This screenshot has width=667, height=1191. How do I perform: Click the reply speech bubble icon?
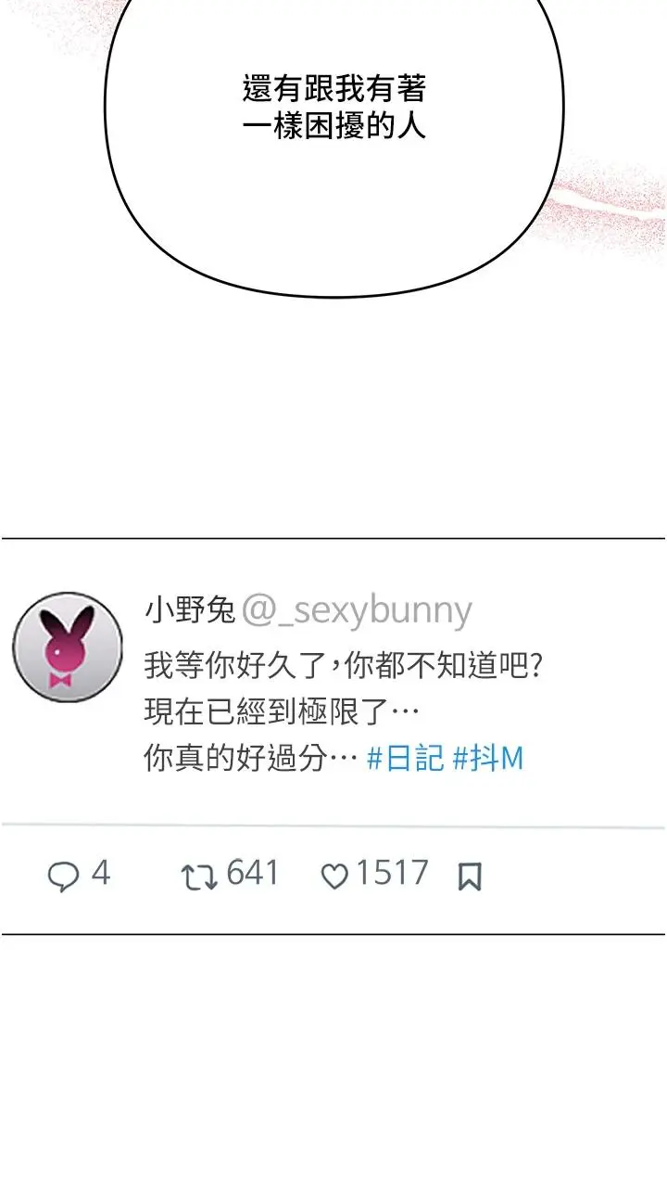pyautogui.click(x=63, y=877)
